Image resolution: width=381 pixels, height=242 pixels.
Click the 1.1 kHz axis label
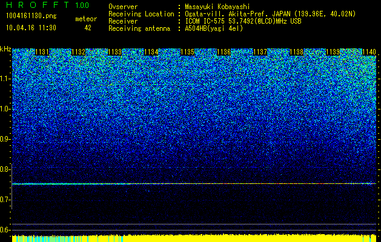click(5, 79)
